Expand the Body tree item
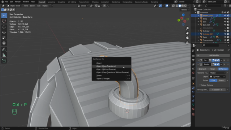Viewport: 231px width, 130px height. 198,19
